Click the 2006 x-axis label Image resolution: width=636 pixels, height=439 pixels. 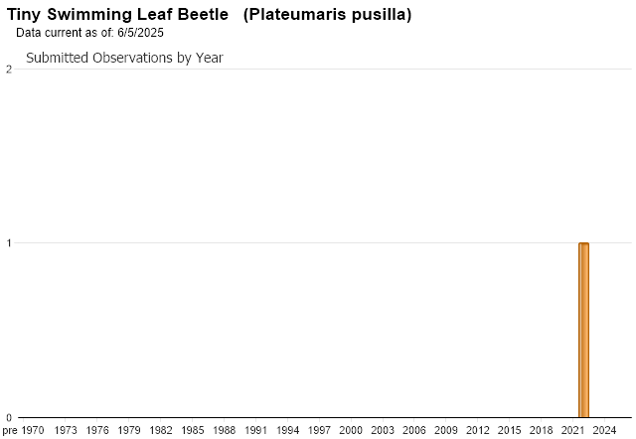coord(414,430)
